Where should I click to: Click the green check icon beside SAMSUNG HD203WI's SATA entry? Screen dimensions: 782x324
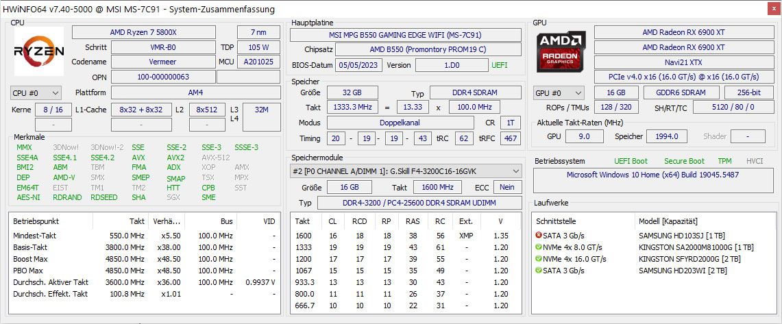[x=538, y=271]
